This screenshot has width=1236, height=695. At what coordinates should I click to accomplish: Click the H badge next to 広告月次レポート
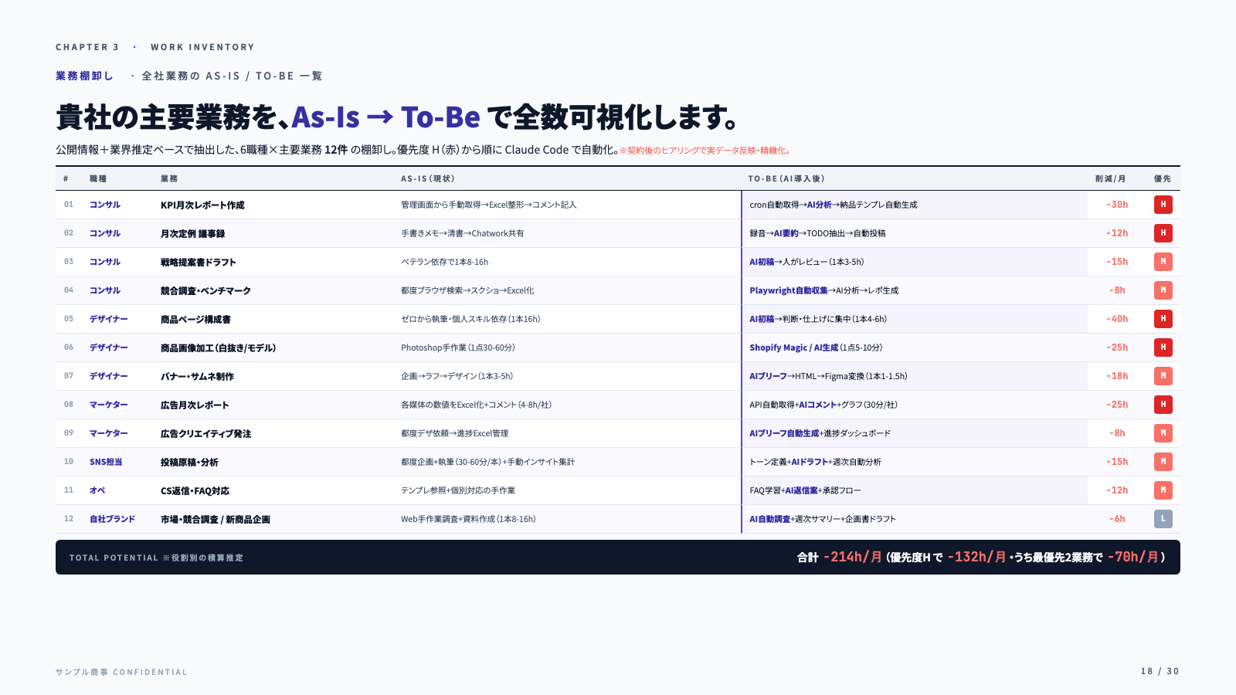(x=1163, y=405)
